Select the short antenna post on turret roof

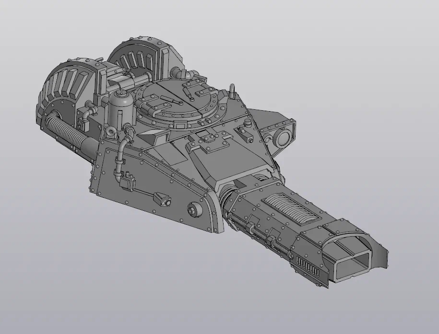pos(232,91)
